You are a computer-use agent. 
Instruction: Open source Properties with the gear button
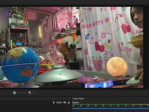[x=20, y=93]
